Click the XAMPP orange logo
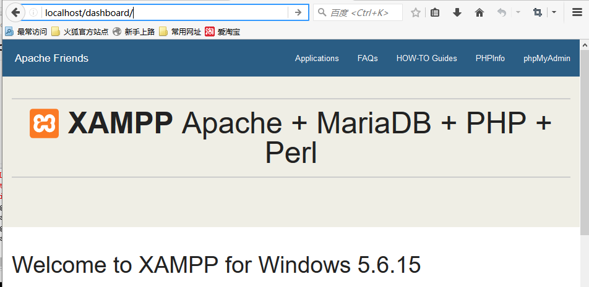The height and width of the screenshot is (287, 589). click(x=45, y=123)
